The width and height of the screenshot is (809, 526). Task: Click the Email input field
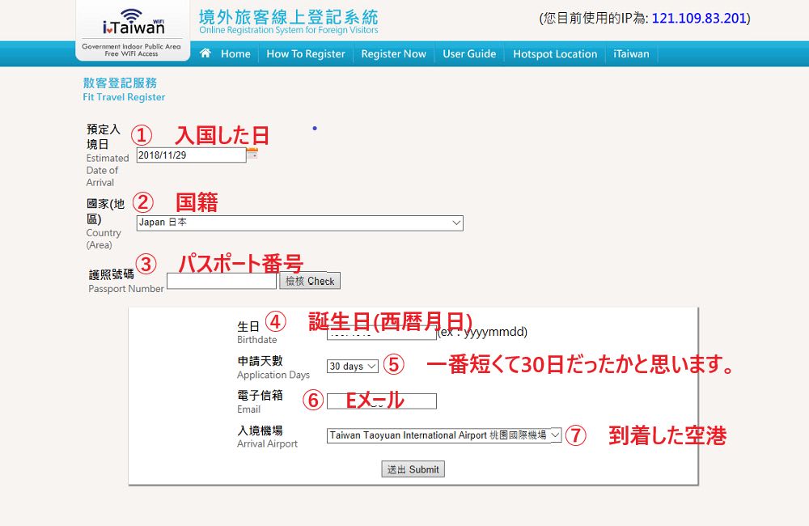point(381,401)
